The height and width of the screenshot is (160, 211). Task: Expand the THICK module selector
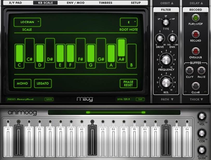(196, 99)
